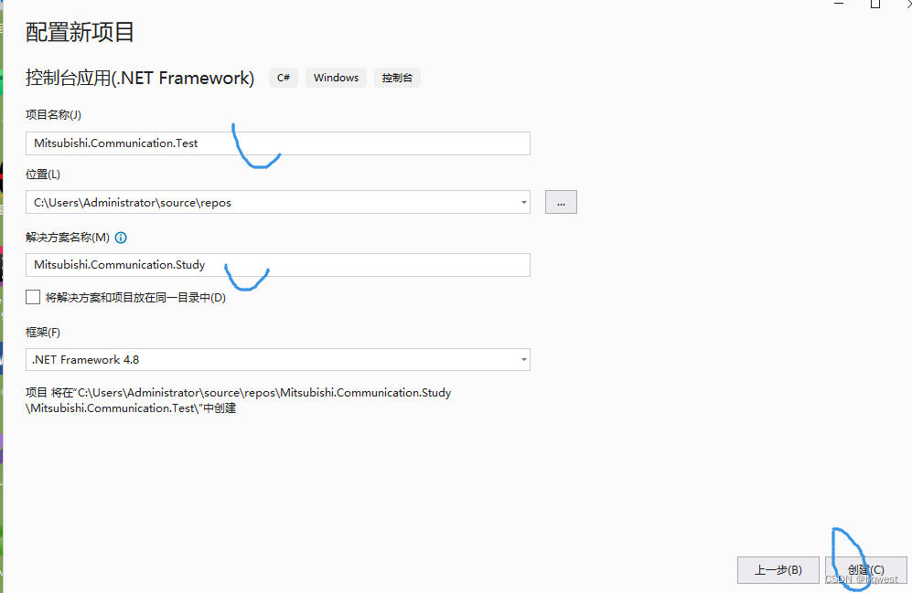Screen dimensions: 912x593
Task: Click the 项目名称(J) label
Action: (53, 115)
